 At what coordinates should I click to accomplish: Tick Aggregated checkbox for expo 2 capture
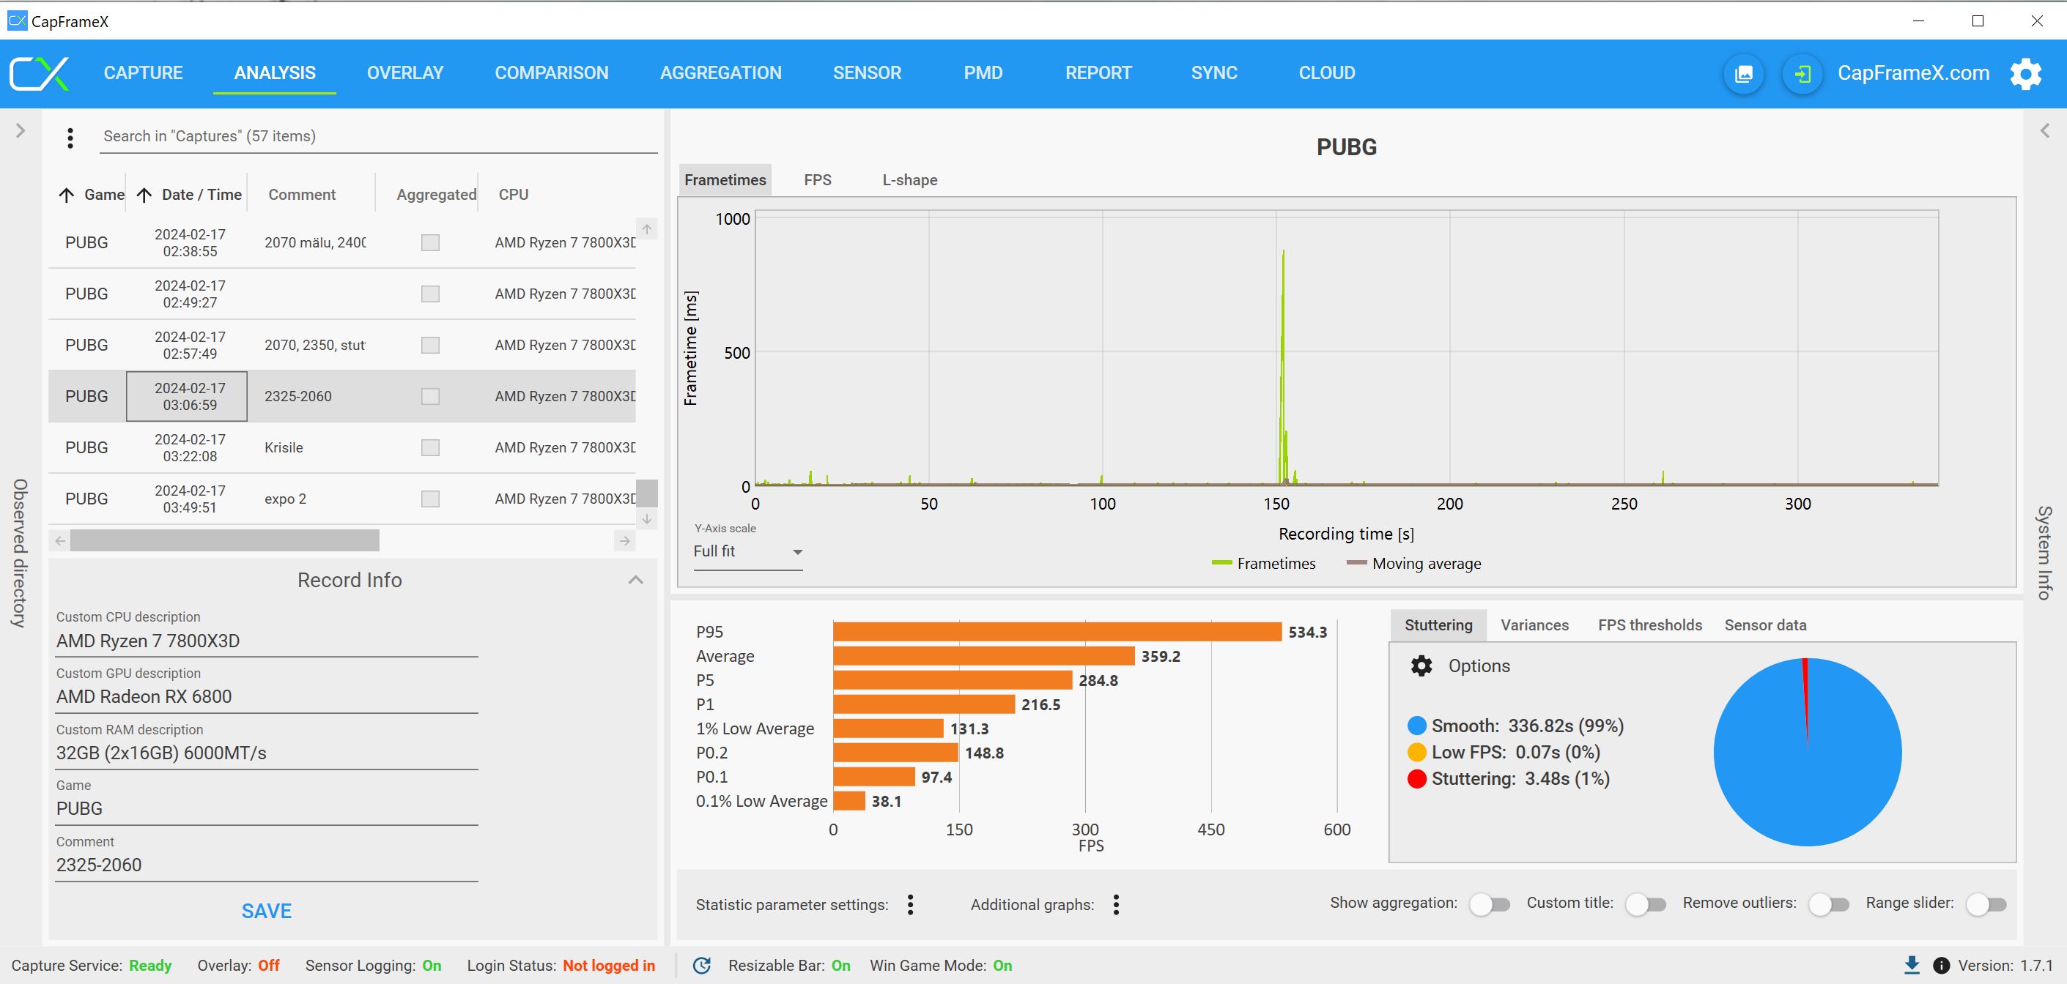click(430, 499)
